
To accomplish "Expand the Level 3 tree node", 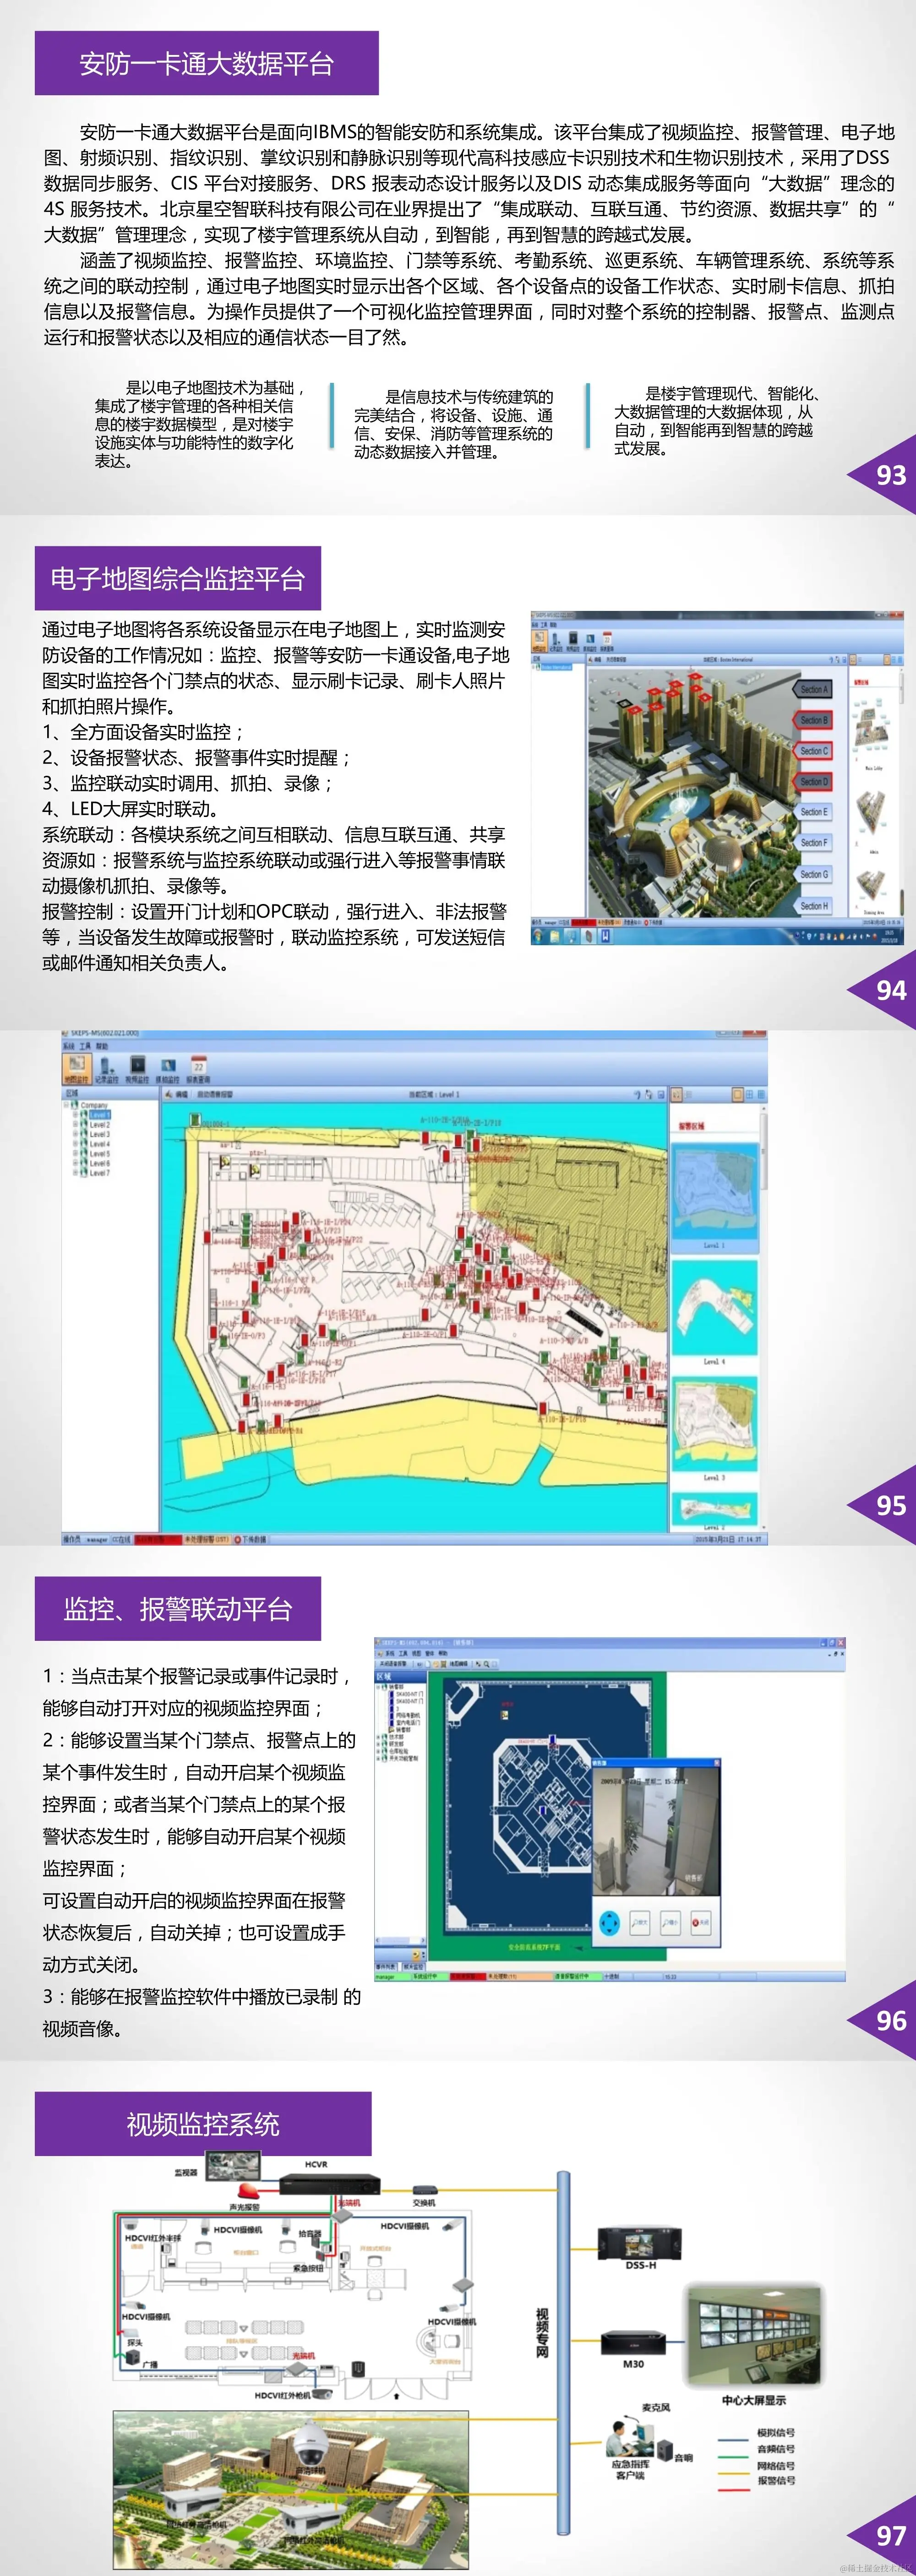I will [x=75, y=1134].
